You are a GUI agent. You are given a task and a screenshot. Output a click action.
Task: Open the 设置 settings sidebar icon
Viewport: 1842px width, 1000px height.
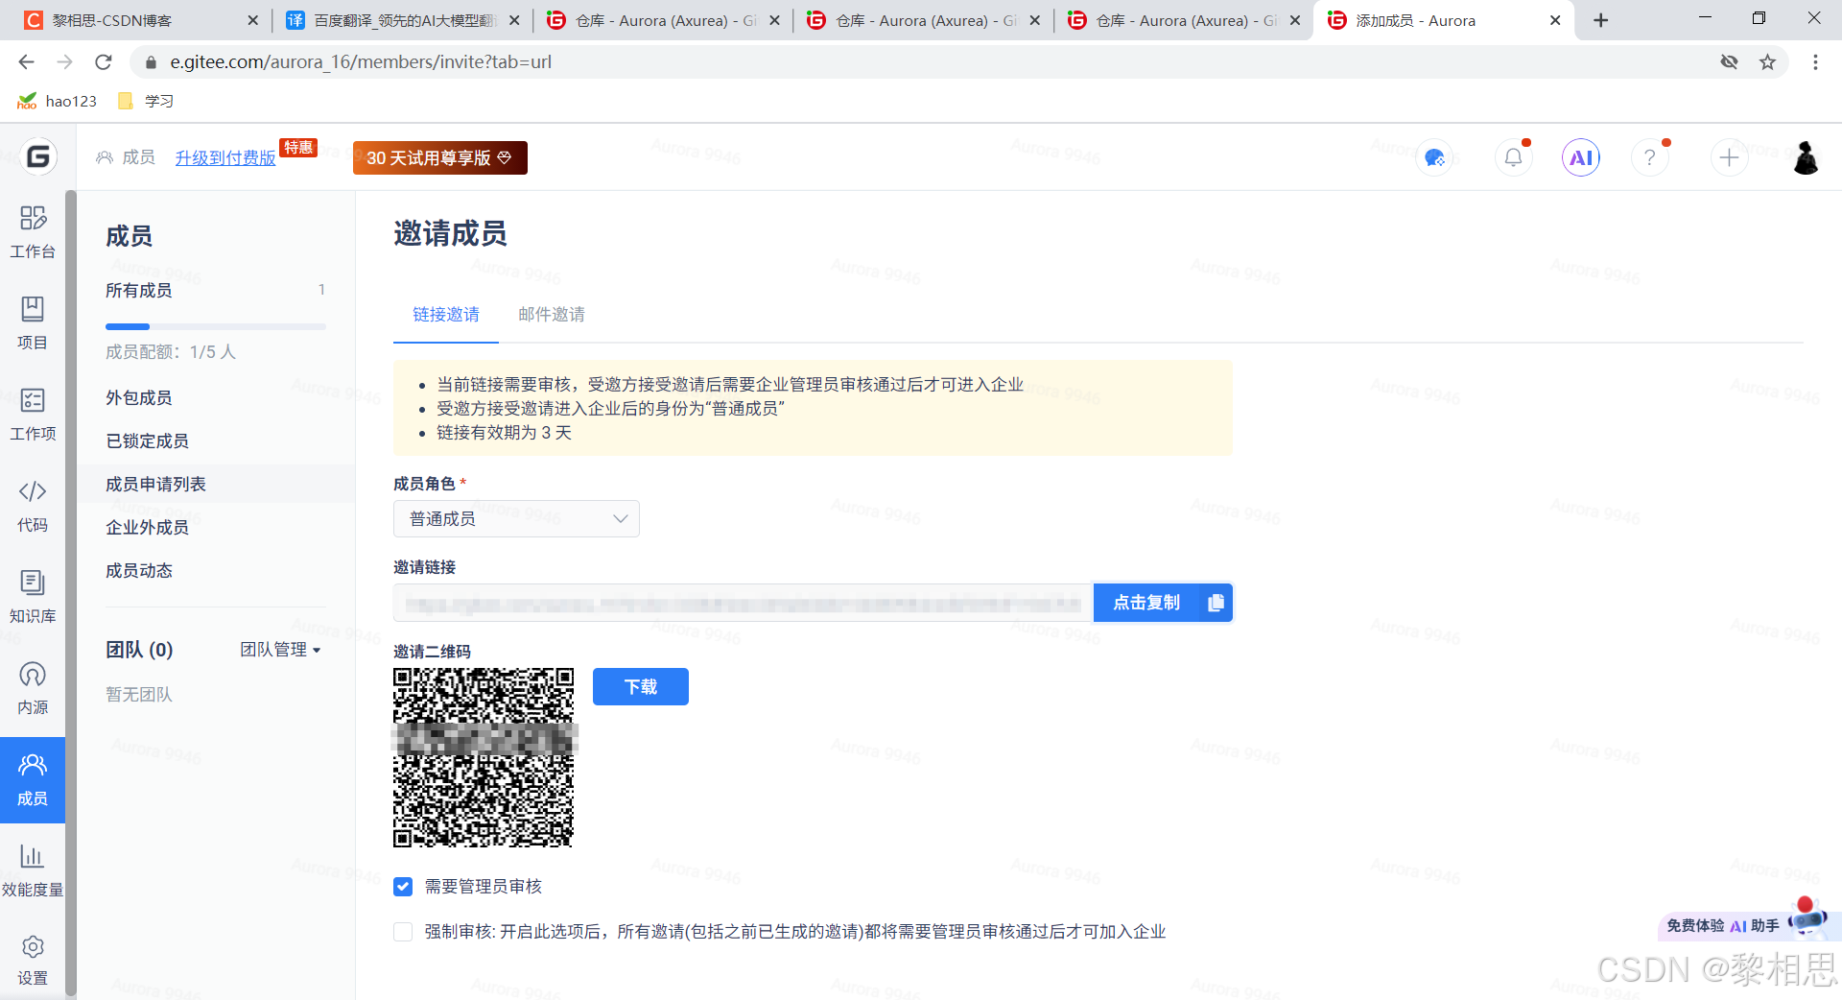tap(33, 960)
